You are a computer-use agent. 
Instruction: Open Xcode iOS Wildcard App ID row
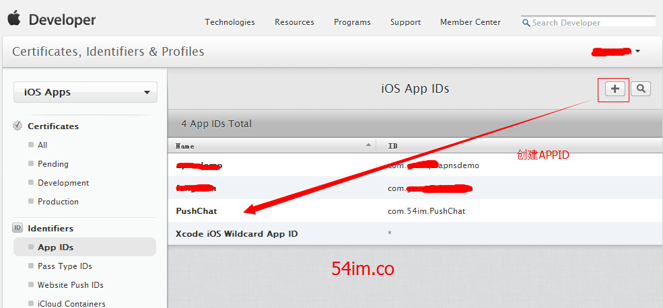[415, 233]
